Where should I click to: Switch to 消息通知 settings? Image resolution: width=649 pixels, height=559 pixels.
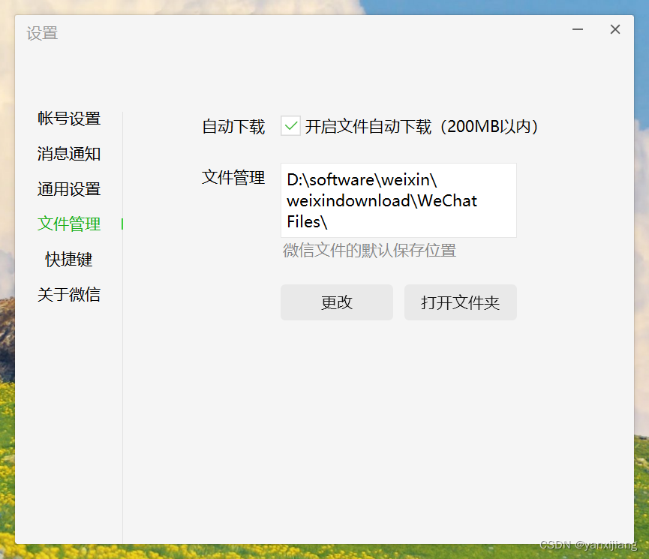[x=69, y=154]
